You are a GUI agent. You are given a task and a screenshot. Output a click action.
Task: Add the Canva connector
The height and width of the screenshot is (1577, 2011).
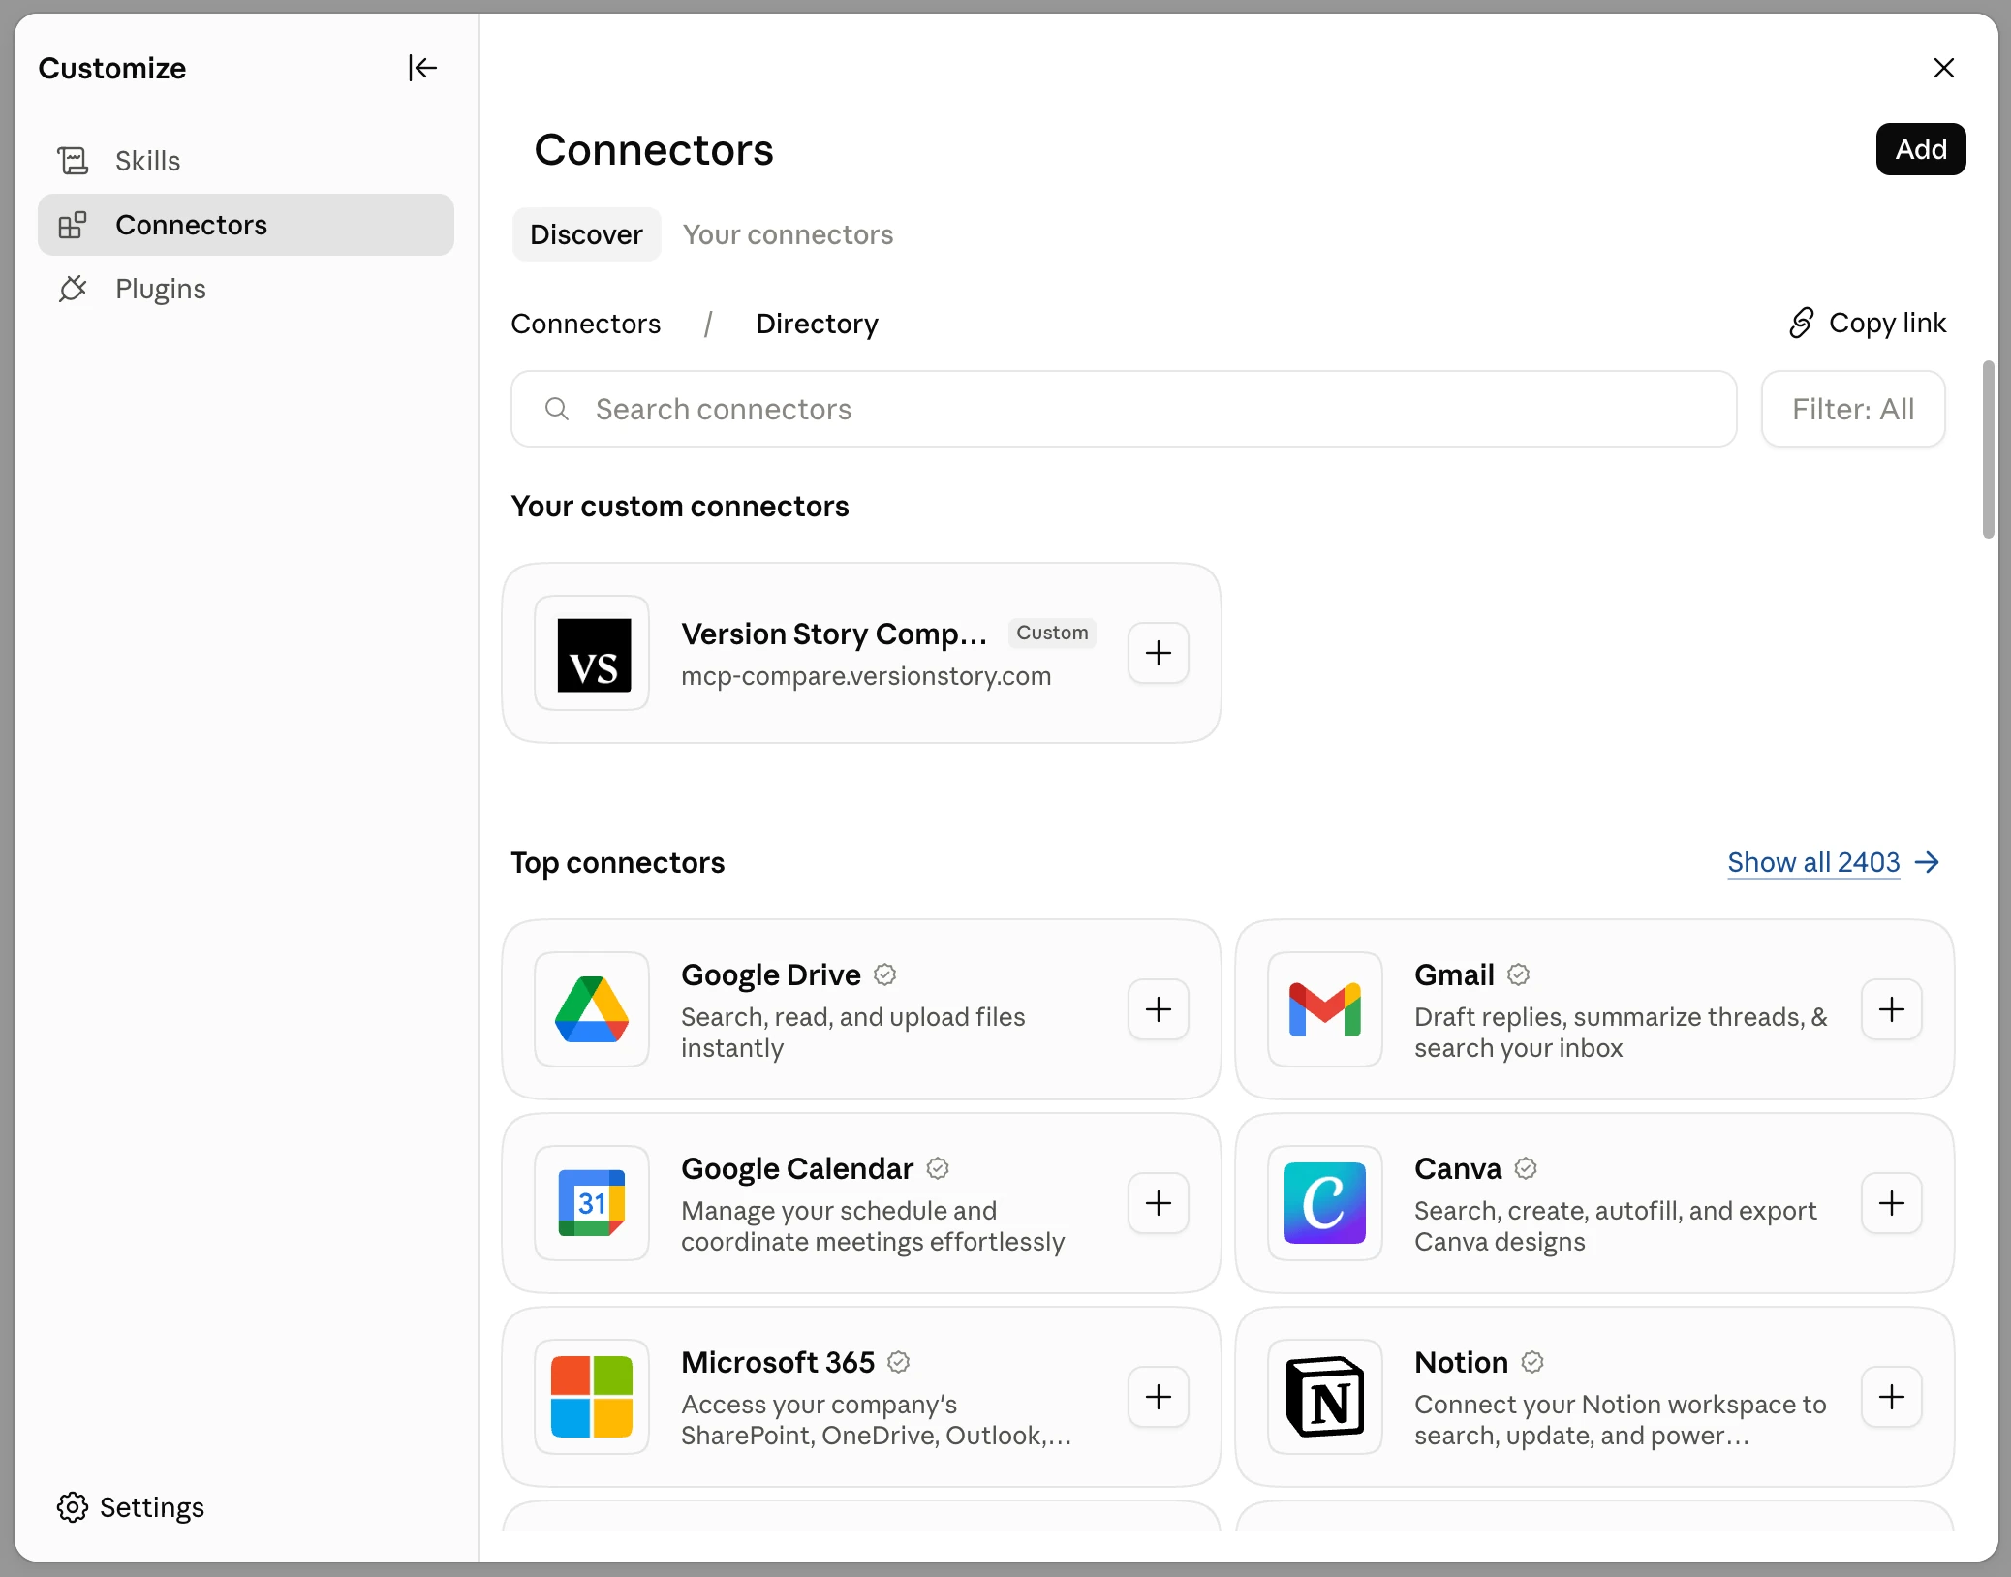[x=1892, y=1203]
